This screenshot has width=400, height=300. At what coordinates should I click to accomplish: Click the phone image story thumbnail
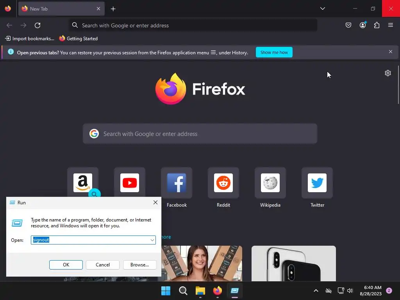[x=294, y=264]
